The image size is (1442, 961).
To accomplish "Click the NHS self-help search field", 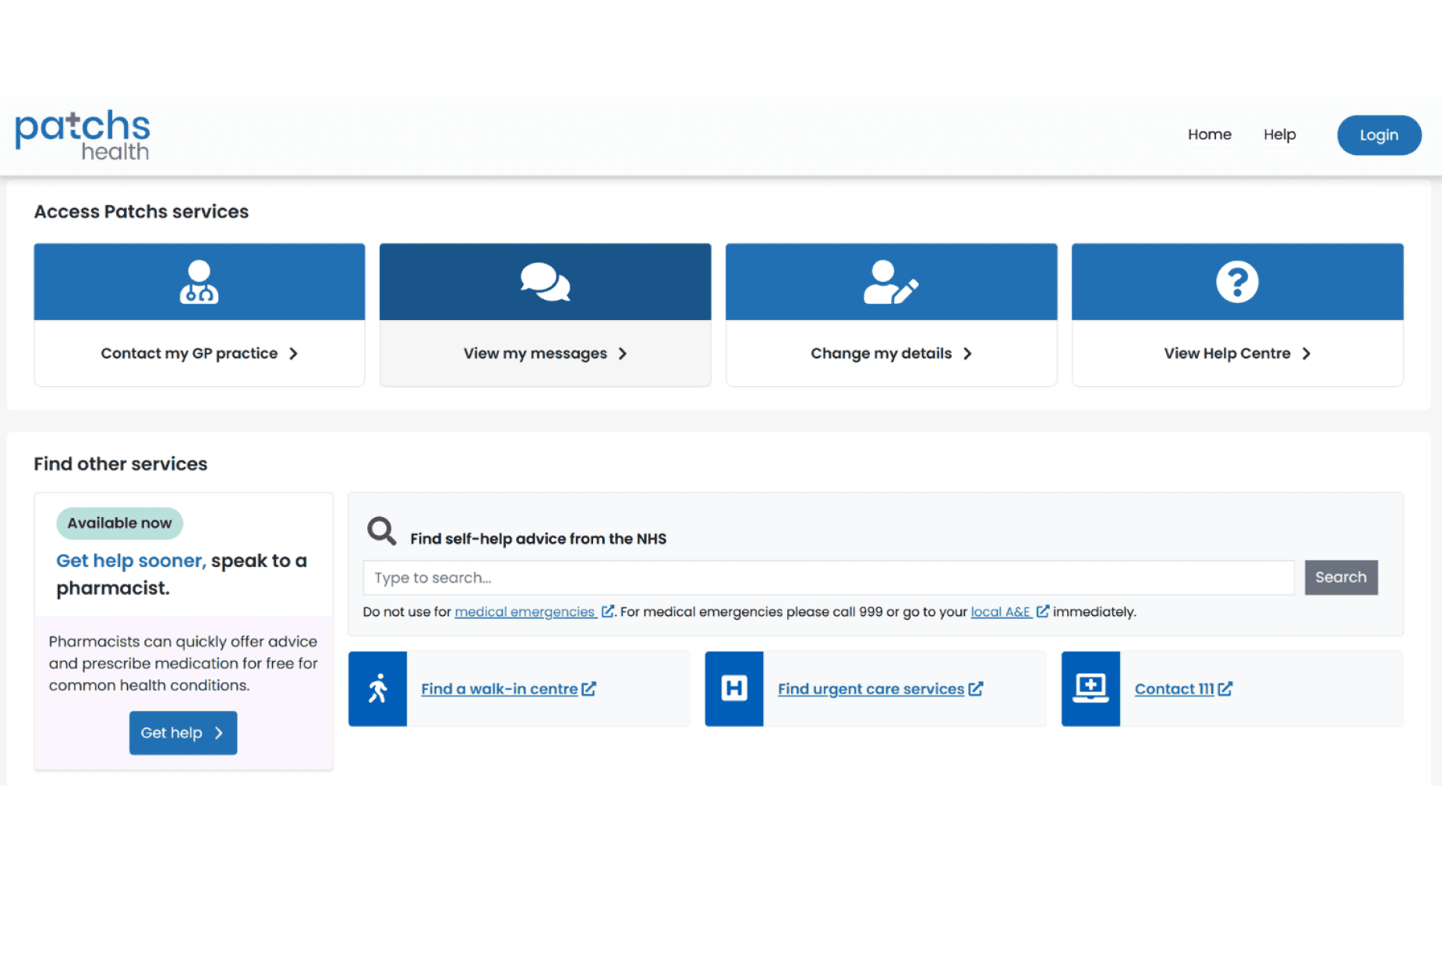I will pos(828,578).
